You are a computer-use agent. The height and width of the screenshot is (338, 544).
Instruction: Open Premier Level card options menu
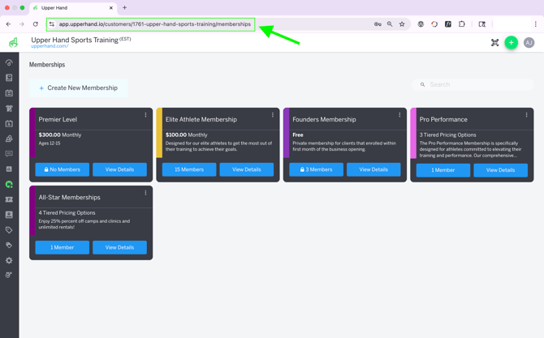(x=146, y=115)
